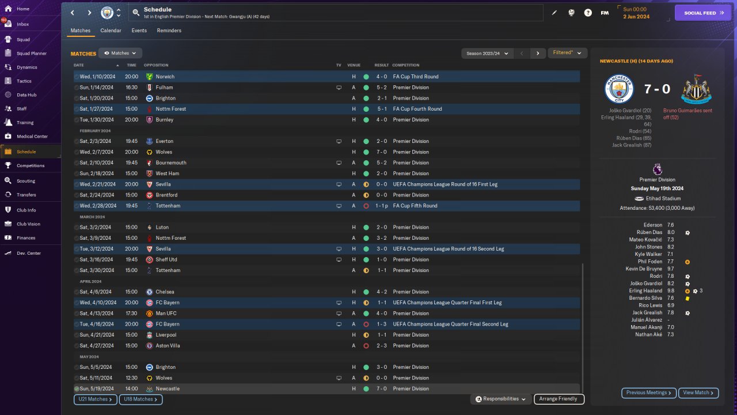Screen dimensions: 737x415
Task: Untick the selected circle on the Newcastle row
Action: tap(77, 389)
